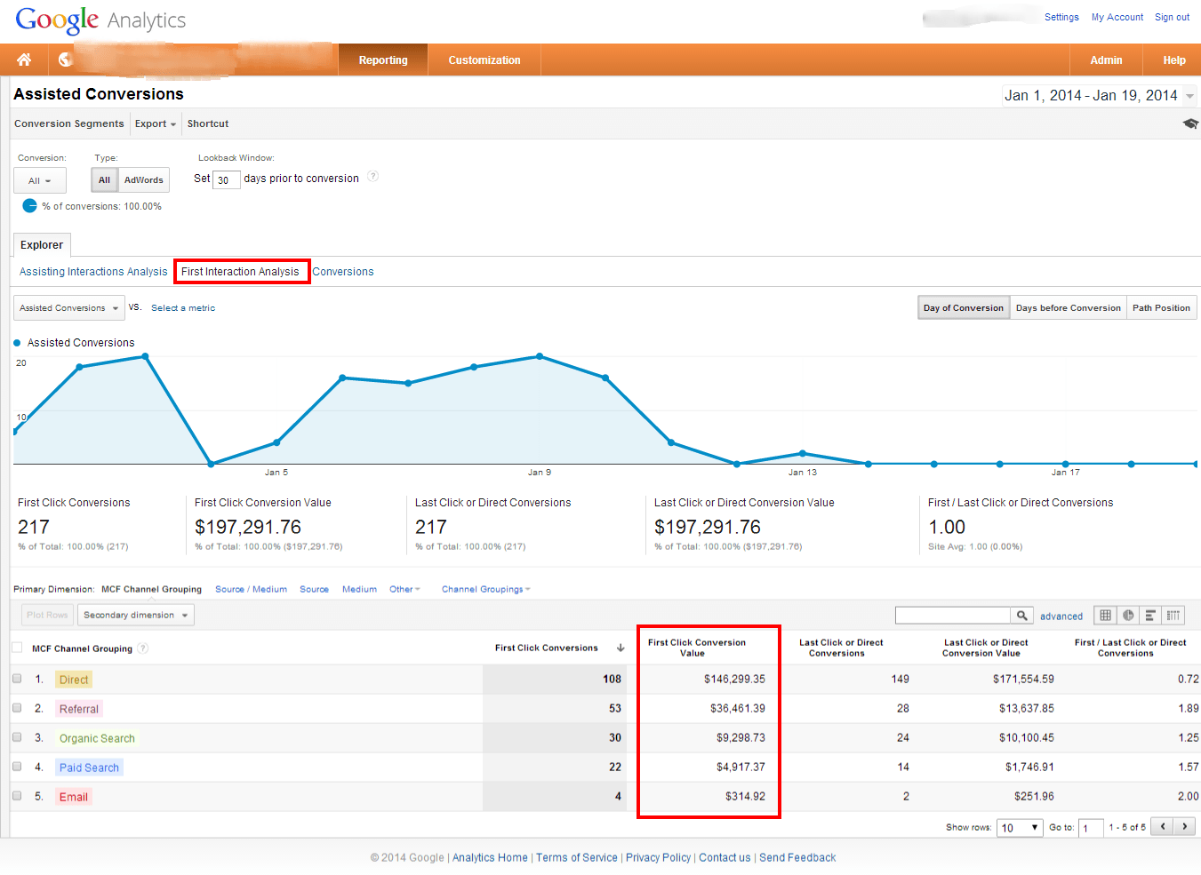Viewport: 1201px width, 875px height.
Task: Switch to the bar performance view icon
Action: coord(1150,616)
